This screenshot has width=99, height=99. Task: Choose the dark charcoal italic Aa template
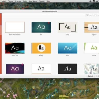point(67,69)
